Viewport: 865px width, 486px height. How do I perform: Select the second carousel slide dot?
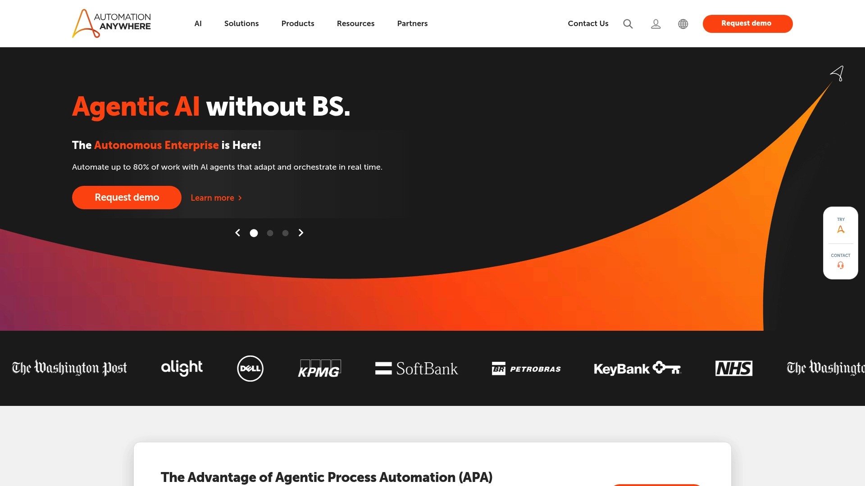click(x=270, y=233)
